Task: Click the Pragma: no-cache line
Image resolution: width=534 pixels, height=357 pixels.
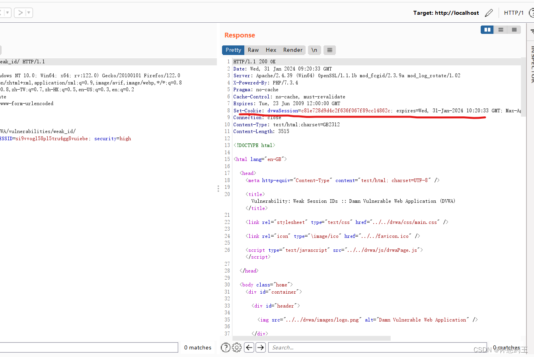Action: [255, 90]
